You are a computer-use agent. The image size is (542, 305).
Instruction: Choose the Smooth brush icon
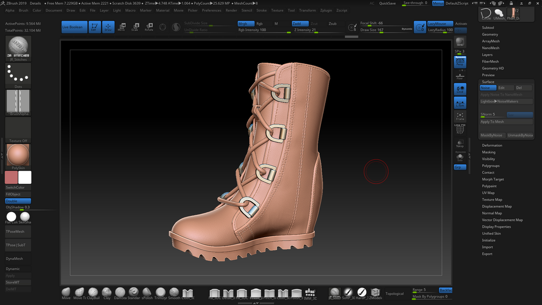(174, 292)
